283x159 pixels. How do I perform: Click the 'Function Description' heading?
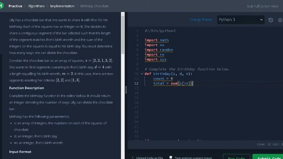(27, 88)
